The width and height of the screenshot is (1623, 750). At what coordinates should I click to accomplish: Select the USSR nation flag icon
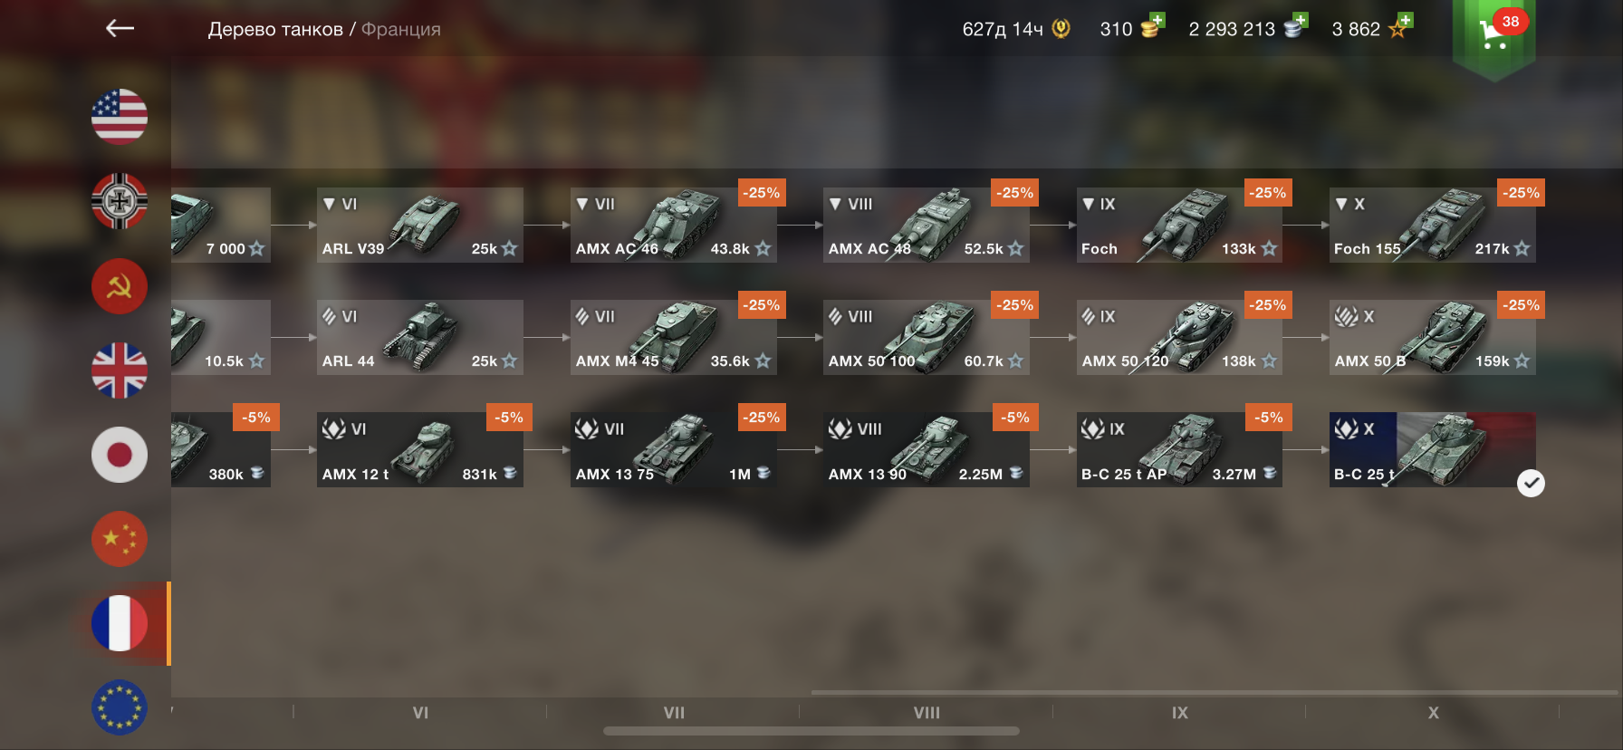120,285
